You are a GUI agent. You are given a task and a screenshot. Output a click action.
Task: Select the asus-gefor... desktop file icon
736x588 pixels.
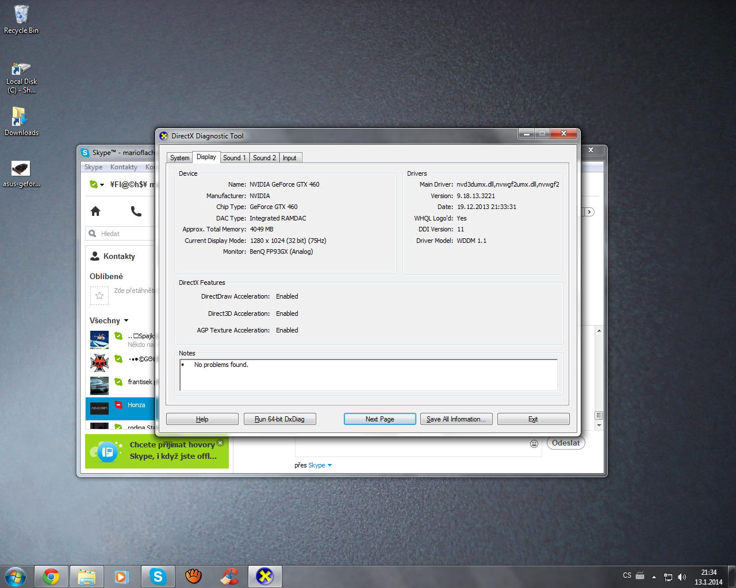point(21,173)
